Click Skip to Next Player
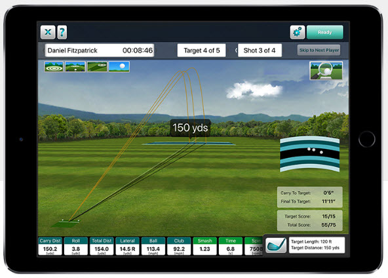 click(319, 50)
